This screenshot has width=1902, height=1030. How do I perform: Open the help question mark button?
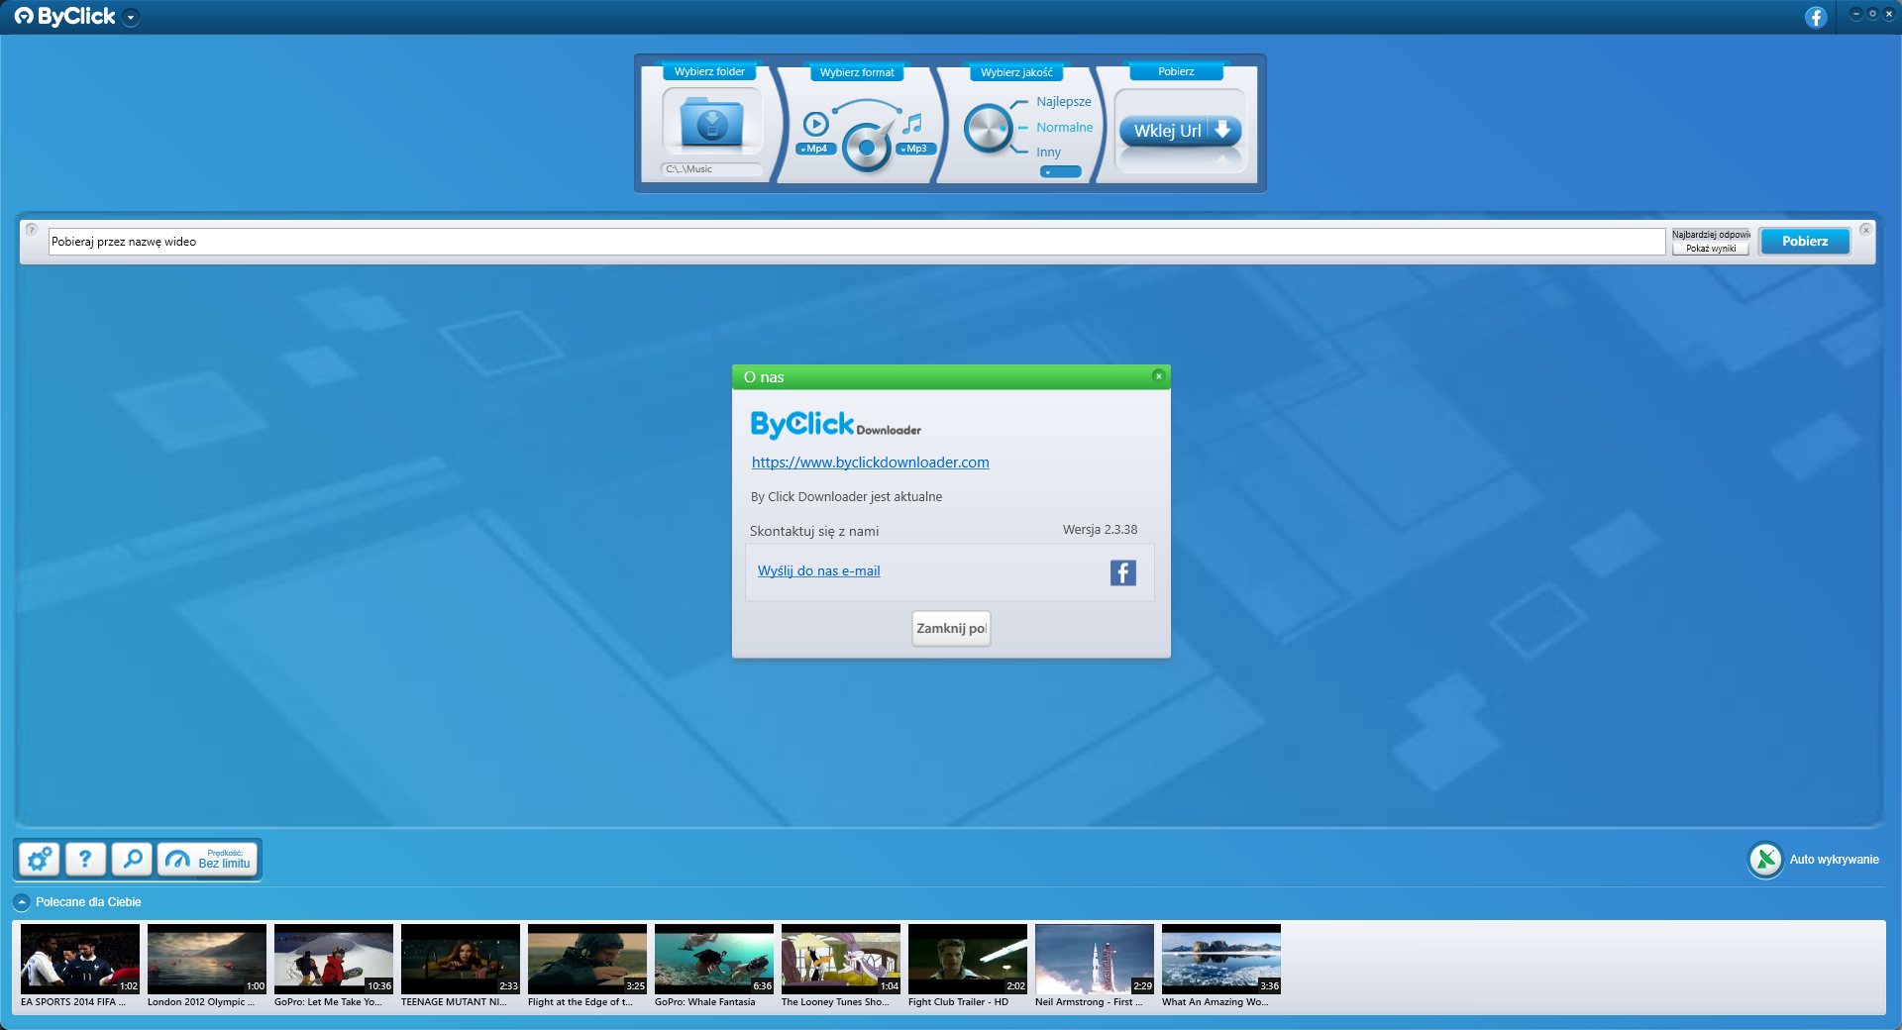(85, 859)
